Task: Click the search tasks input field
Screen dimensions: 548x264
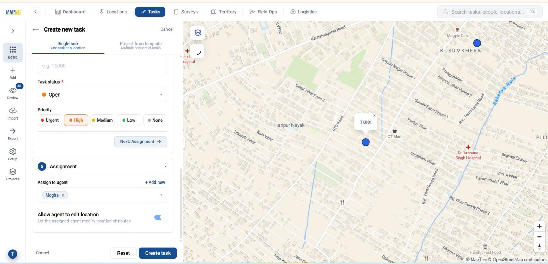Action: pyautogui.click(x=490, y=12)
